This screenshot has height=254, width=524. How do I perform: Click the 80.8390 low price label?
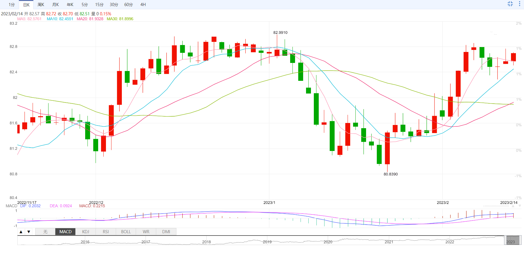tap(391, 174)
